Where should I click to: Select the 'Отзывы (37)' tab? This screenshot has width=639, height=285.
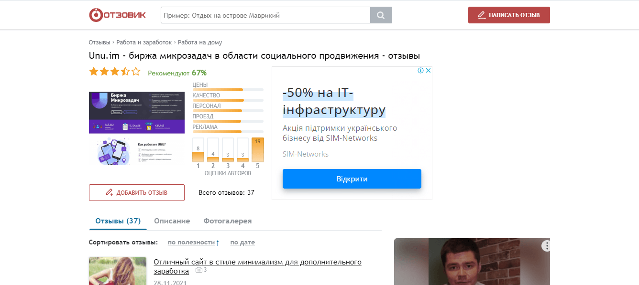(118, 221)
